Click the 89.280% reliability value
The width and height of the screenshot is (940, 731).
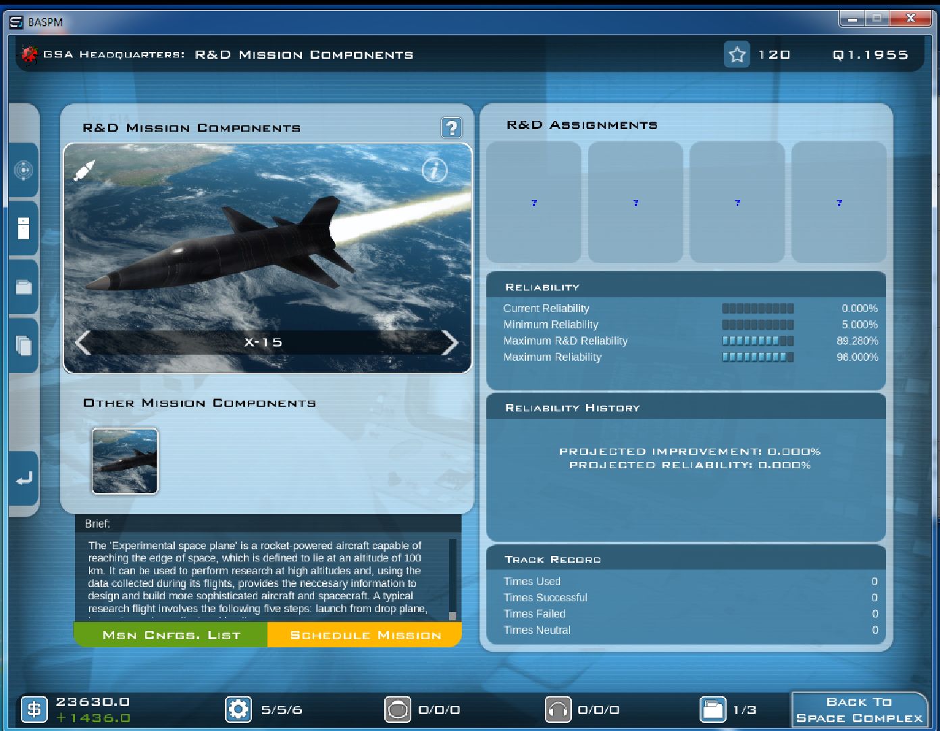pos(858,341)
